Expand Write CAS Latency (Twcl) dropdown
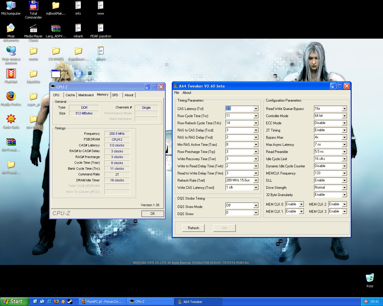This screenshot has width=383, height=306. coord(256,188)
